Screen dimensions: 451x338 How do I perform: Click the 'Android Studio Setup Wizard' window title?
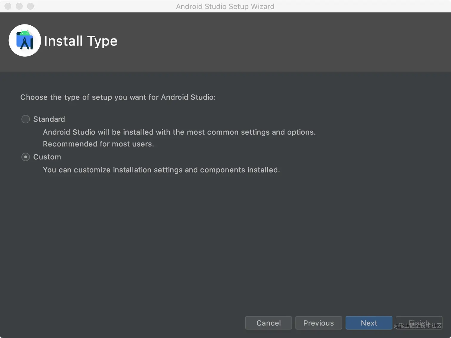pos(225,7)
